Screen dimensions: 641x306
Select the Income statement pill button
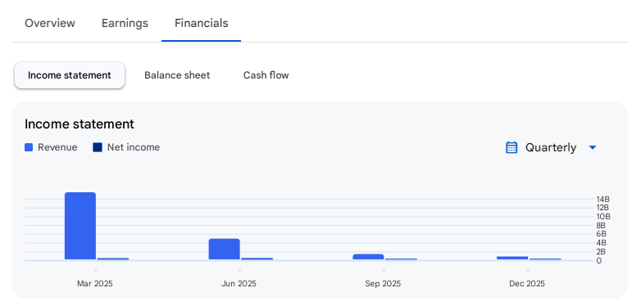[70, 75]
